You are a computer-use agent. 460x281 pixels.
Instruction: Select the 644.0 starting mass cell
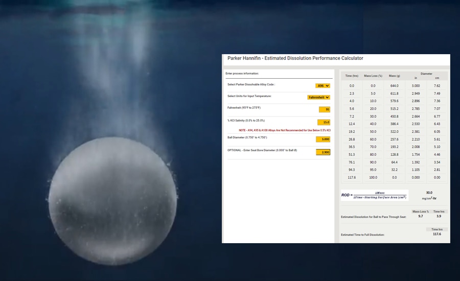point(394,86)
